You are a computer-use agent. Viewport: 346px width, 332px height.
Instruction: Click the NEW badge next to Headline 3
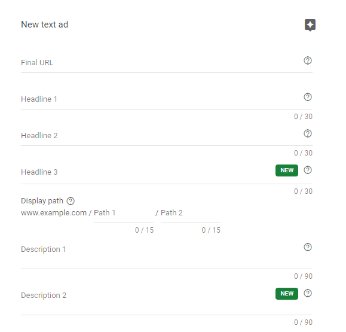(x=287, y=170)
